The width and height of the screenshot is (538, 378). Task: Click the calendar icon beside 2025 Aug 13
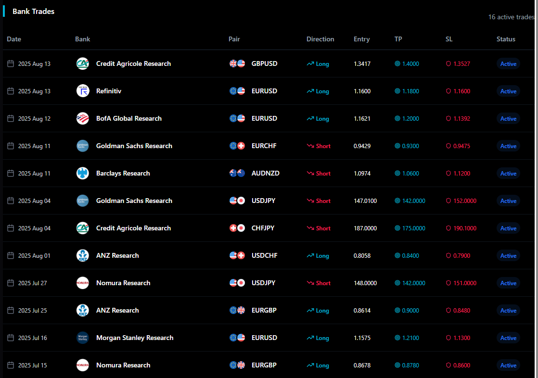coord(10,63)
